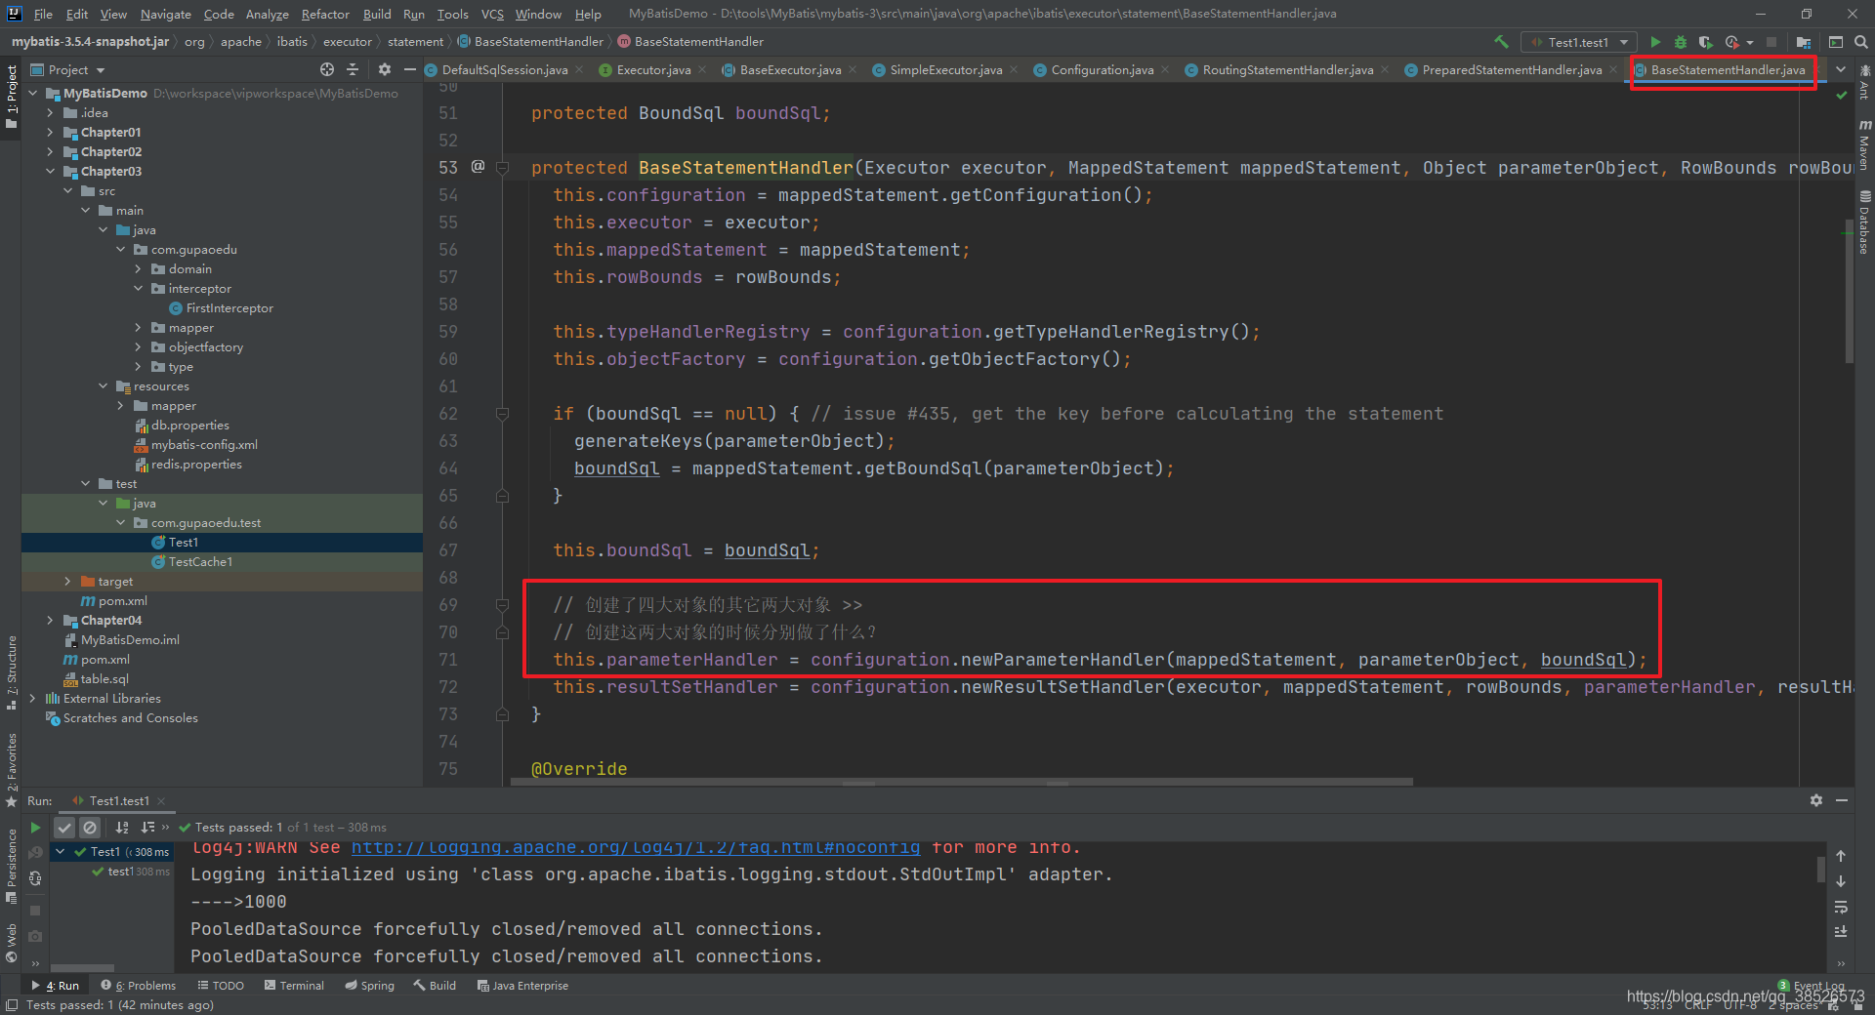Switch to Executor.java tab
This screenshot has height=1015, width=1875.
(x=652, y=69)
